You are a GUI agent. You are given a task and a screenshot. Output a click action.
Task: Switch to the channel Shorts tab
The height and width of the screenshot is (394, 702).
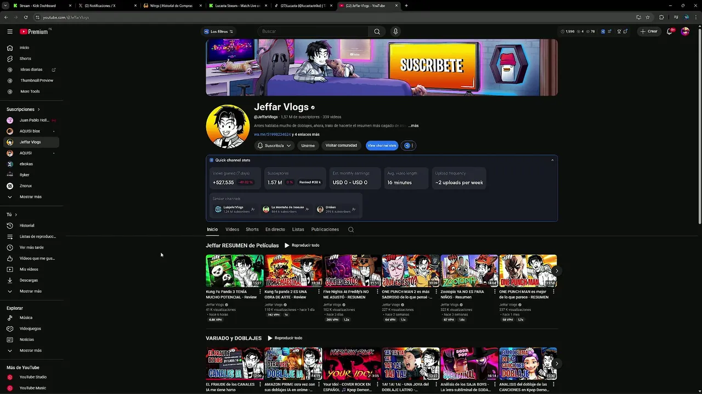(252, 229)
